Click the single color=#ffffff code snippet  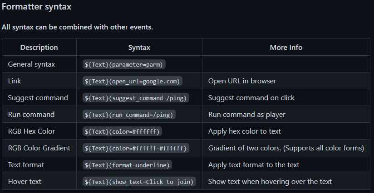[x=123, y=131]
